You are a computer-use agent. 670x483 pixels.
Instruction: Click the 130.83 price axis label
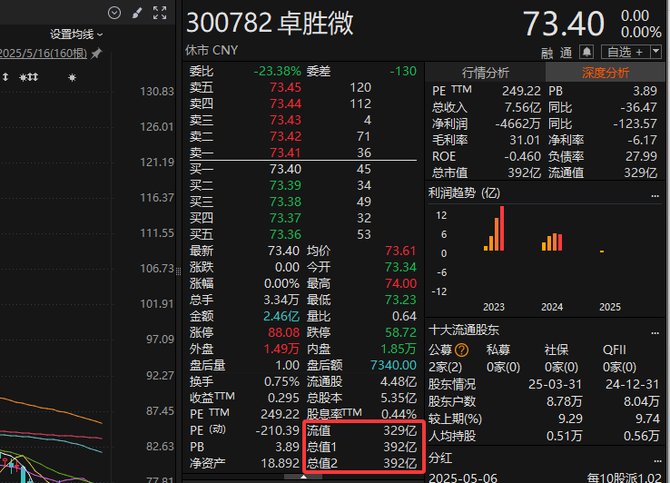[157, 92]
